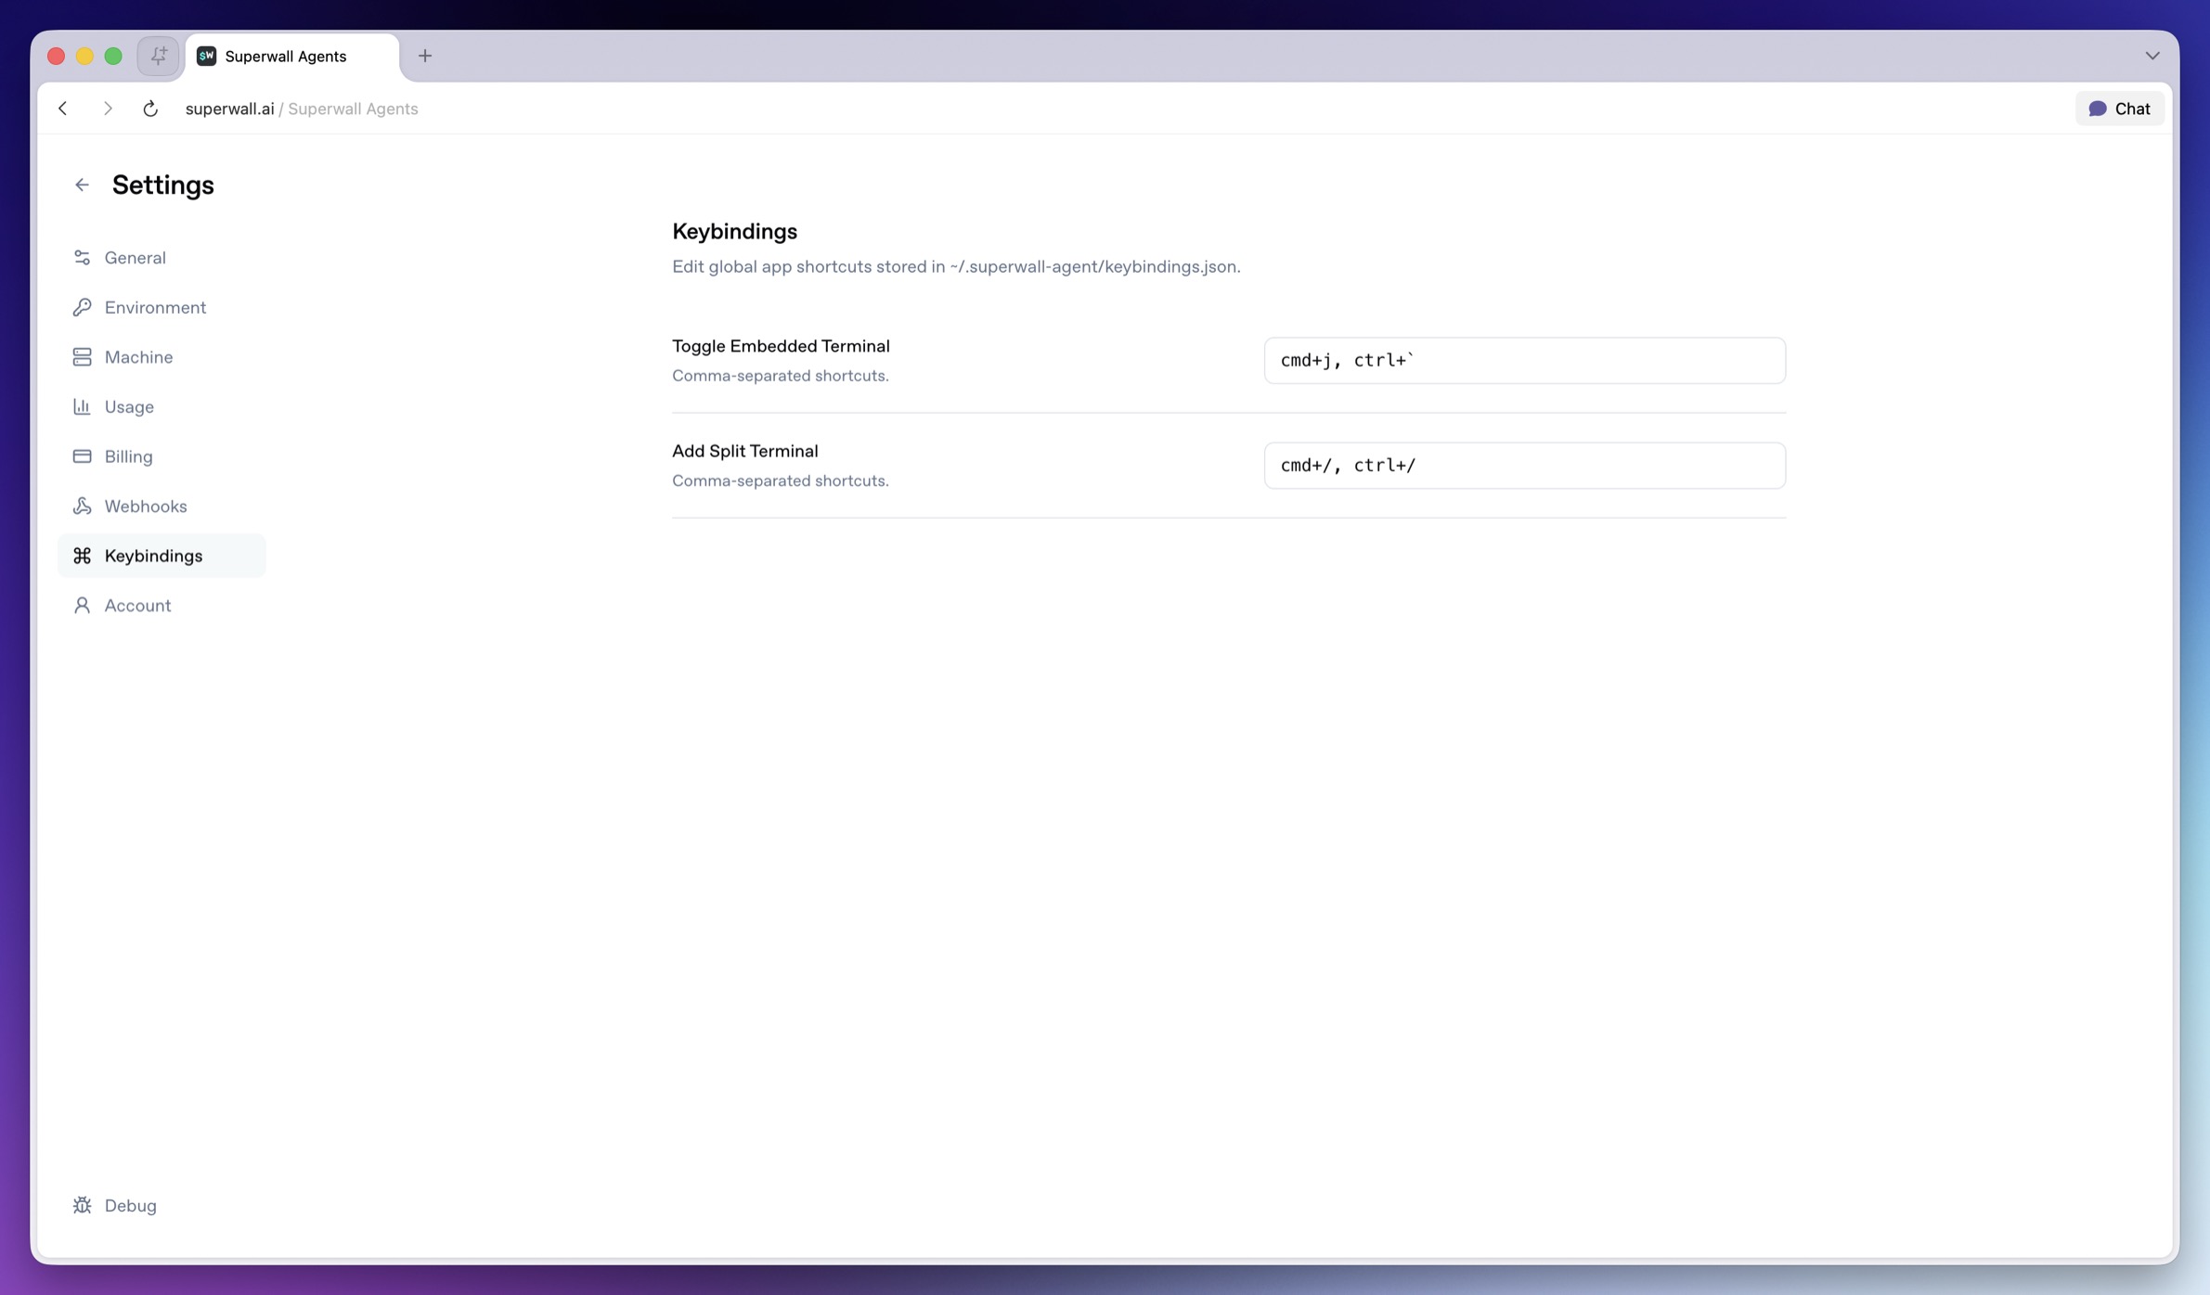Open a new tab with the plus icon
This screenshot has width=2210, height=1295.
pos(425,56)
